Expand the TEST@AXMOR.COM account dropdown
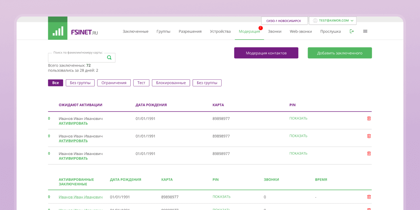The image size is (420, 210). pyautogui.click(x=333, y=21)
